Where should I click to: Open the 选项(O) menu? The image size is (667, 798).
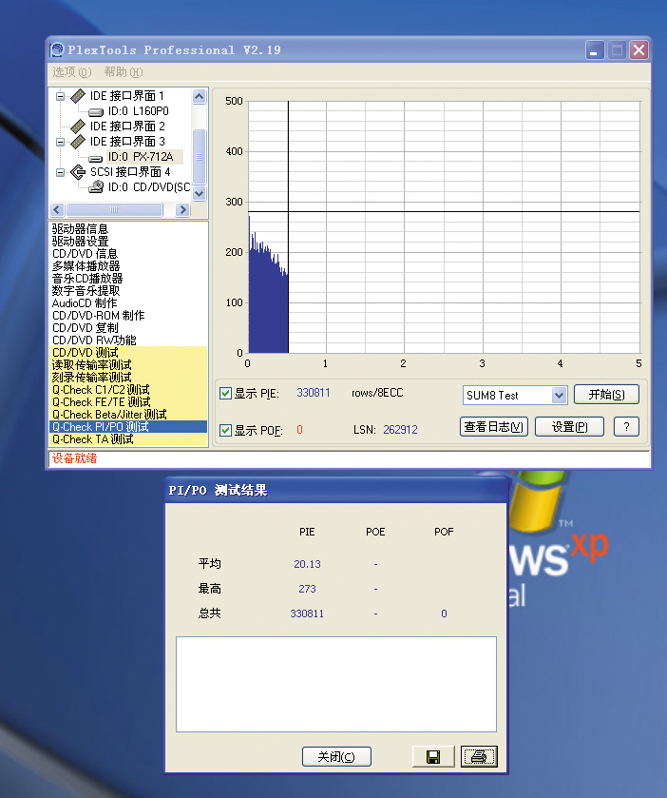[71, 72]
